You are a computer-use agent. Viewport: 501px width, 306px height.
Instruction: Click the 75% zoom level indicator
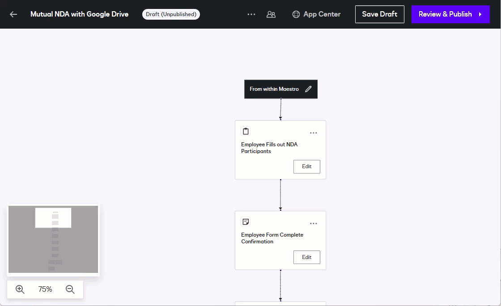(x=45, y=289)
